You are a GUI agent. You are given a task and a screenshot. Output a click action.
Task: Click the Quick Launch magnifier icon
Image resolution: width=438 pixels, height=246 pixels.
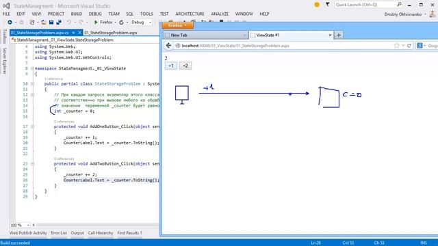click(399, 5)
